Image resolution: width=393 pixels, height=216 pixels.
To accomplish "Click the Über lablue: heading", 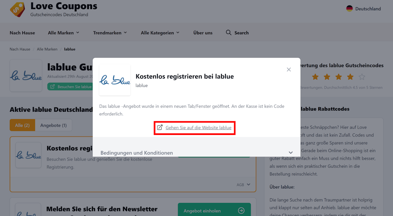I will coord(282,187).
